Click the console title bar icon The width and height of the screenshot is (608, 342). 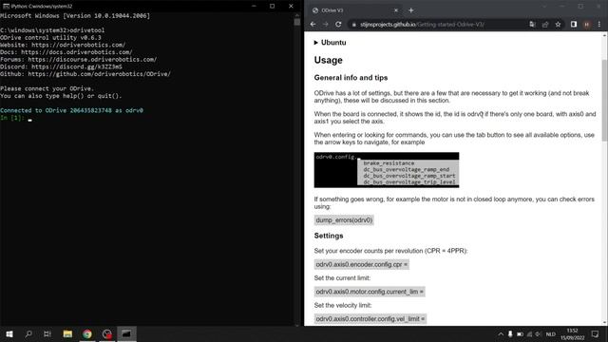click(x=6, y=7)
